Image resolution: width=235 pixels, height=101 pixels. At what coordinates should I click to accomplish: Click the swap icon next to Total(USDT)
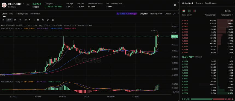pyautogui.click(x=232, y=15)
